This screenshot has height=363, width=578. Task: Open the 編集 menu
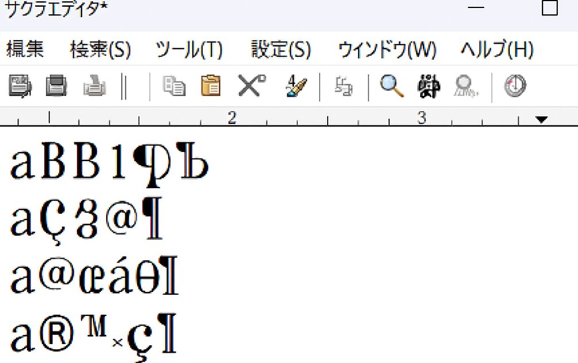pyautogui.click(x=25, y=50)
